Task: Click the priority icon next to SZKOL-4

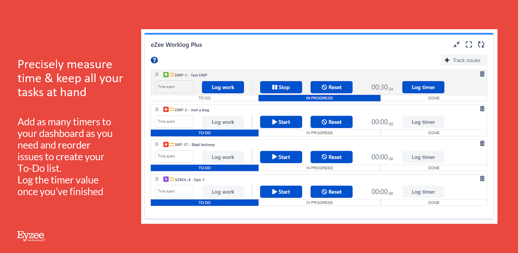Action: tap(172, 179)
